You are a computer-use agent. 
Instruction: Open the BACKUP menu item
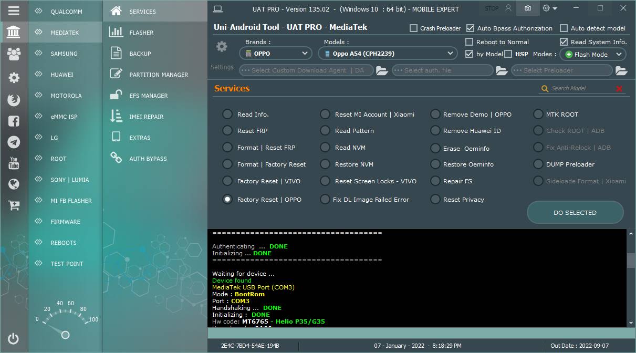pos(155,54)
